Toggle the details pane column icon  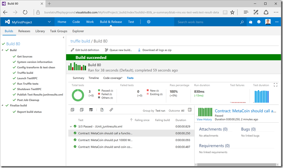pyautogui.click(x=190, y=110)
